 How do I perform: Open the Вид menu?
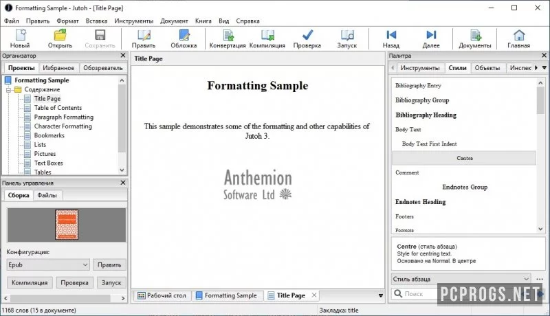[224, 21]
